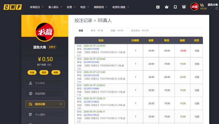Click the 有效 column header

point(167,40)
